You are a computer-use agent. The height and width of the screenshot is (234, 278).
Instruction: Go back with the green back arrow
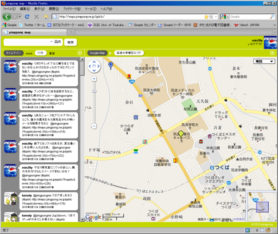point(7,17)
